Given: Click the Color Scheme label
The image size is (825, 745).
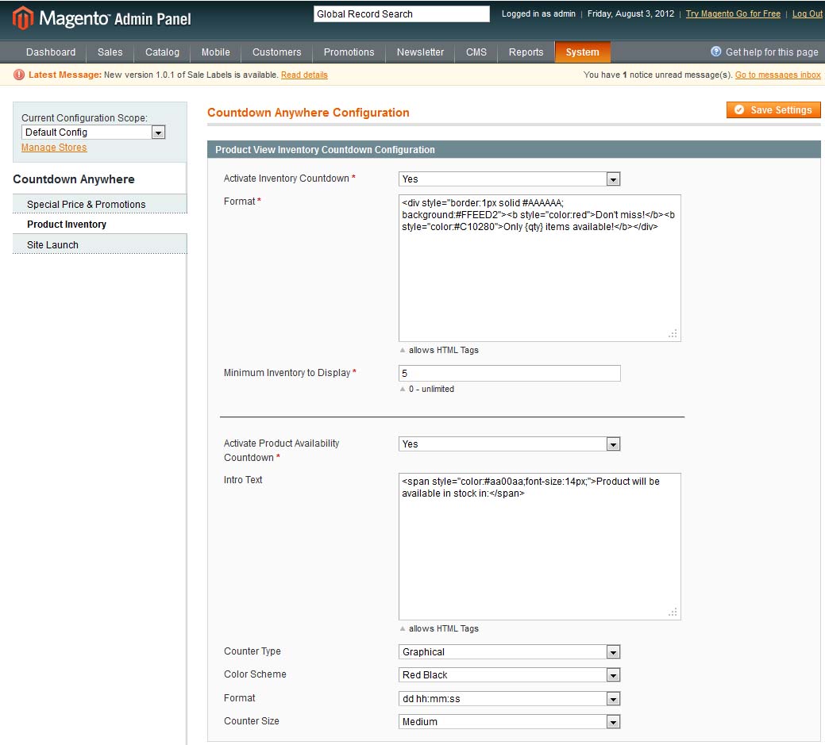Looking at the screenshot, I should 255,674.
